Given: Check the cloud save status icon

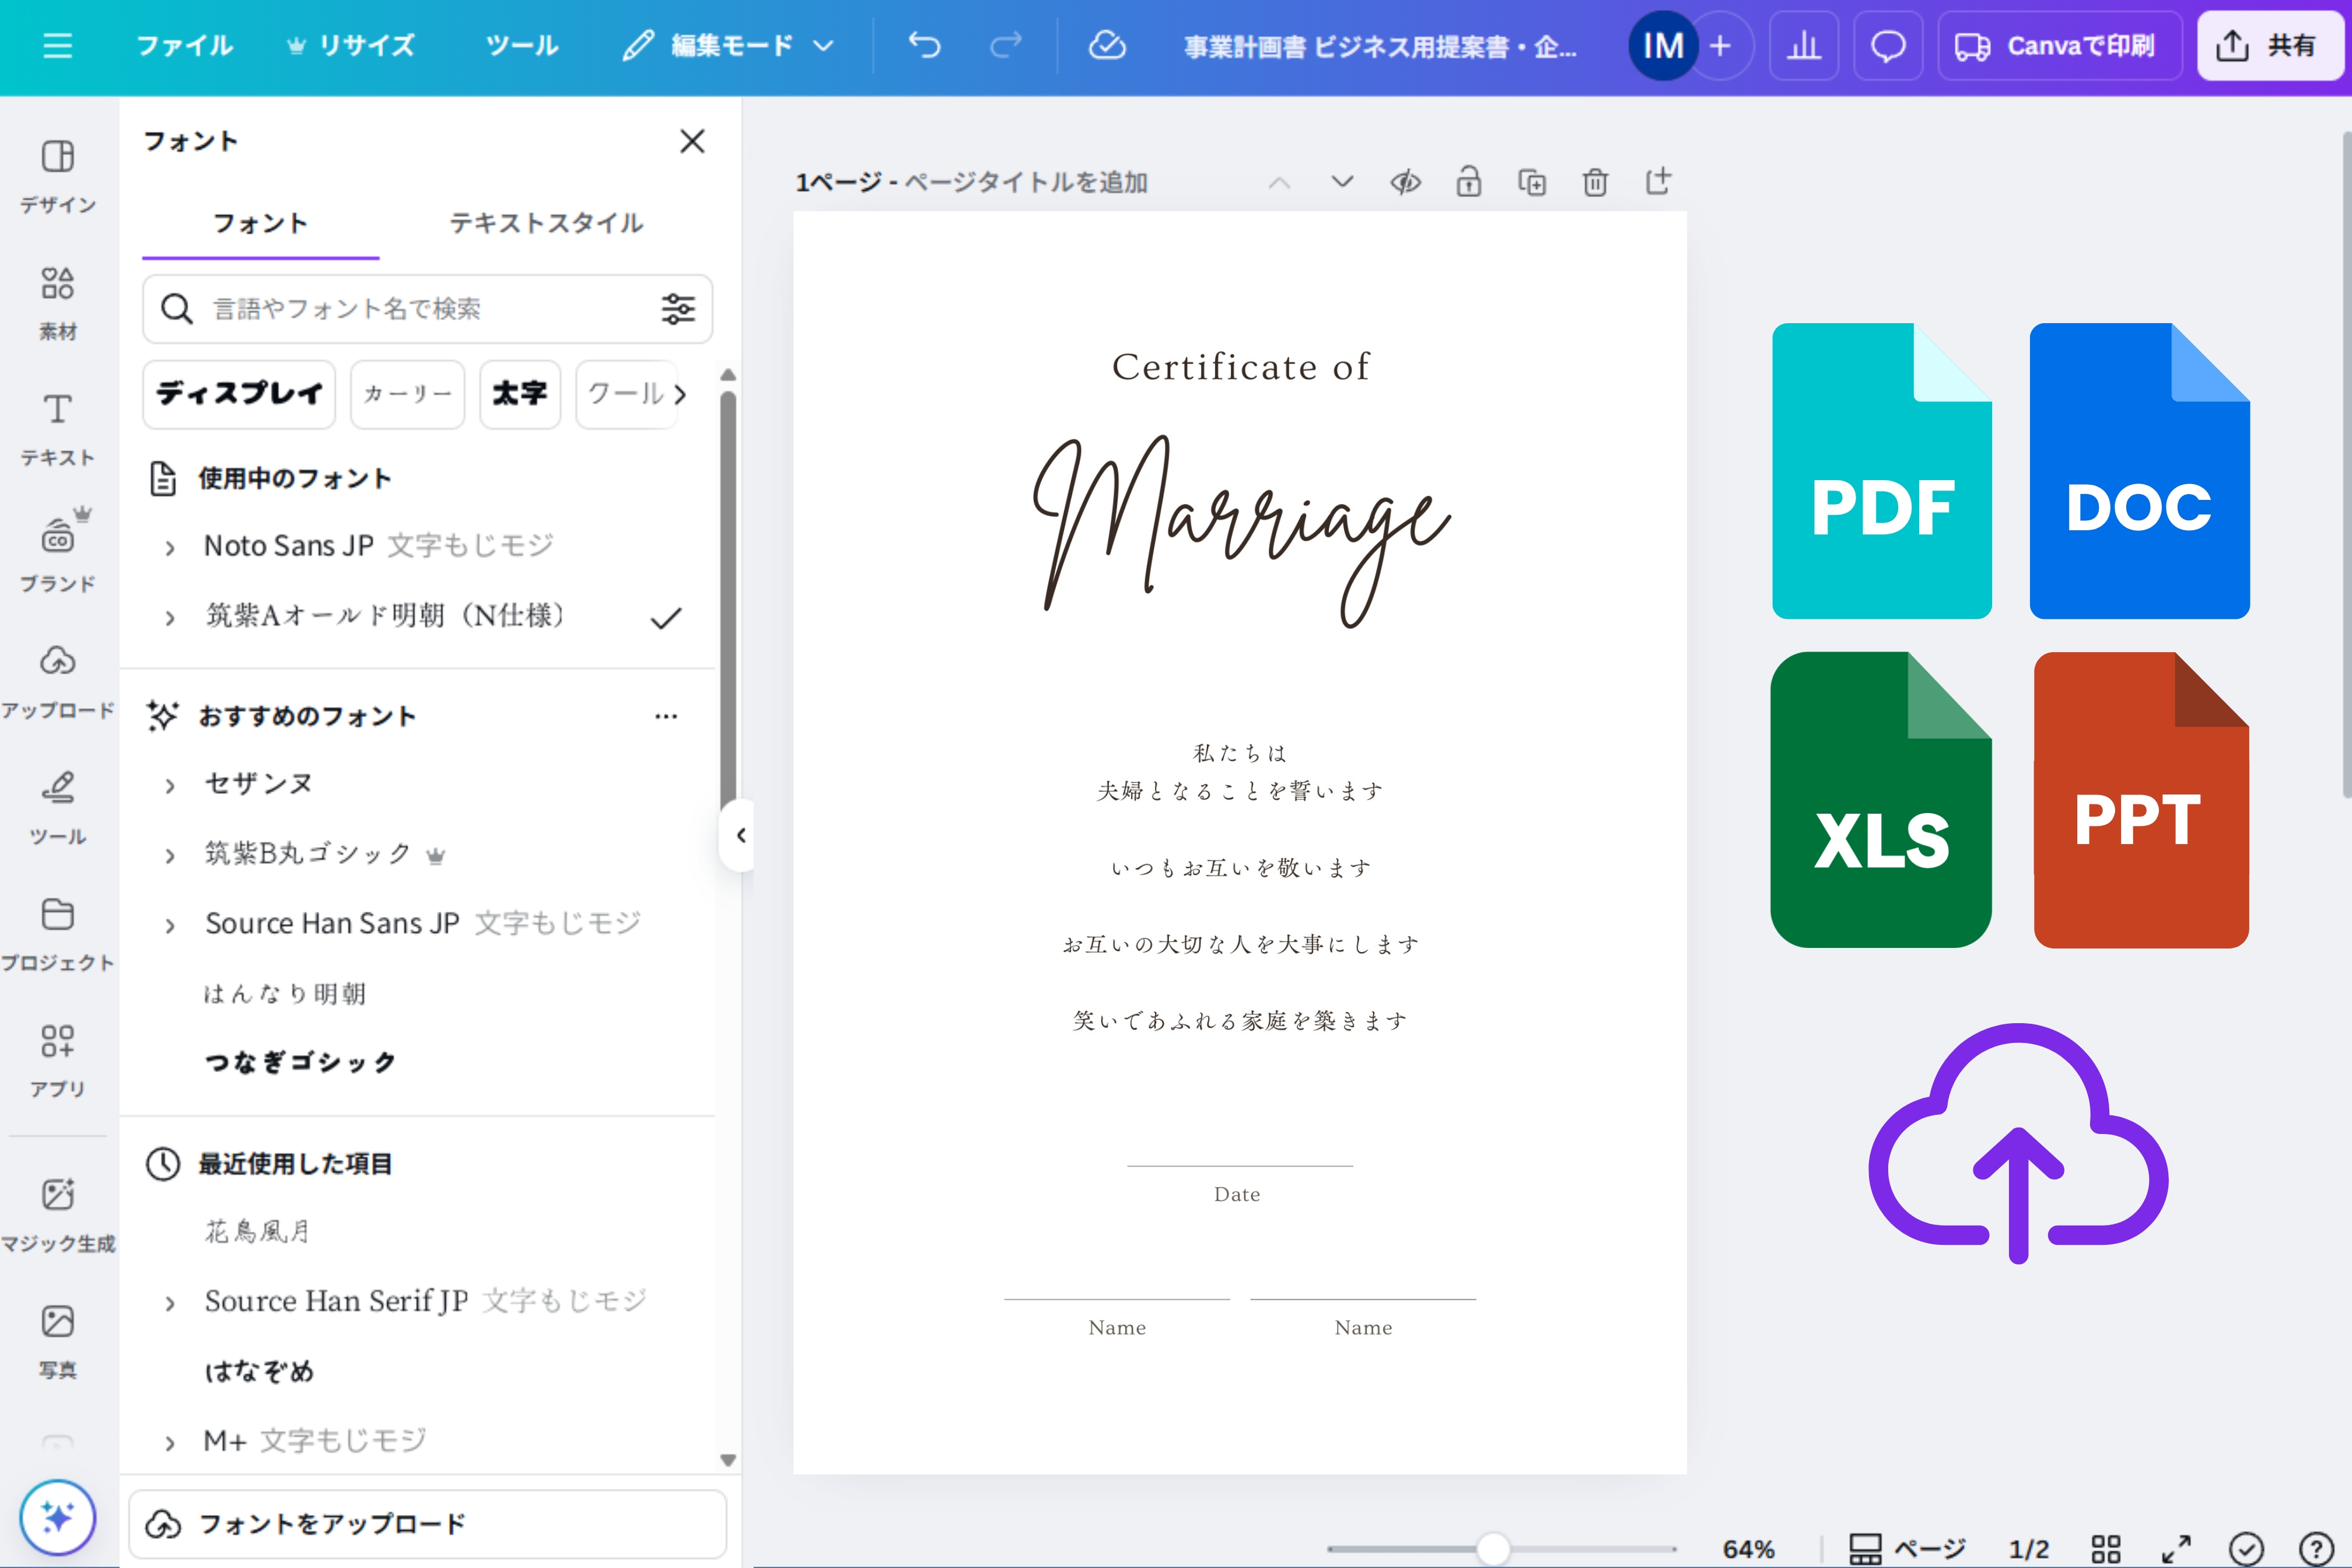Looking at the screenshot, I should click(1107, 46).
